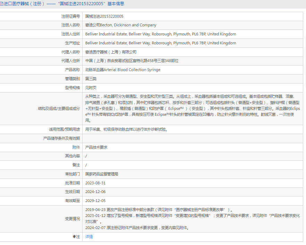Click the 注册人名称 label
The height and width of the screenshot is (245, 306).
[x=71, y=25]
